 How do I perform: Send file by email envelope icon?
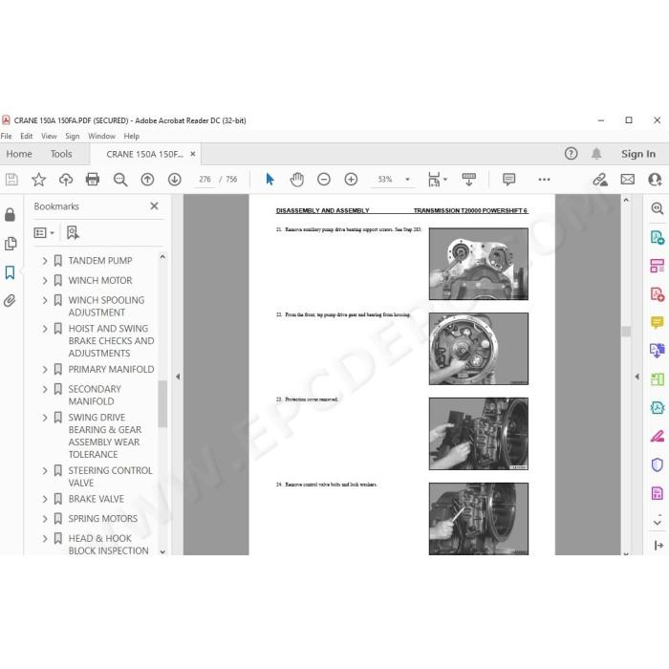click(x=628, y=180)
